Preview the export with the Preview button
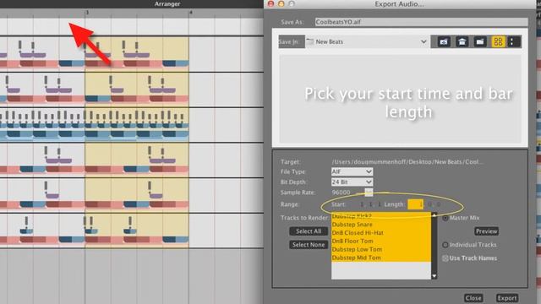The image size is (541, 304). click(x=487, y=231)
